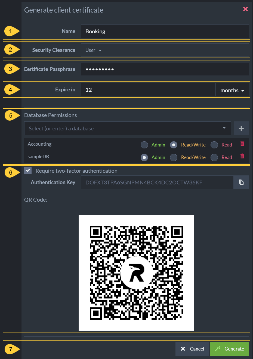
Task: Delete Accounting permission with trash icon
Action: click(x=242, y=143)
